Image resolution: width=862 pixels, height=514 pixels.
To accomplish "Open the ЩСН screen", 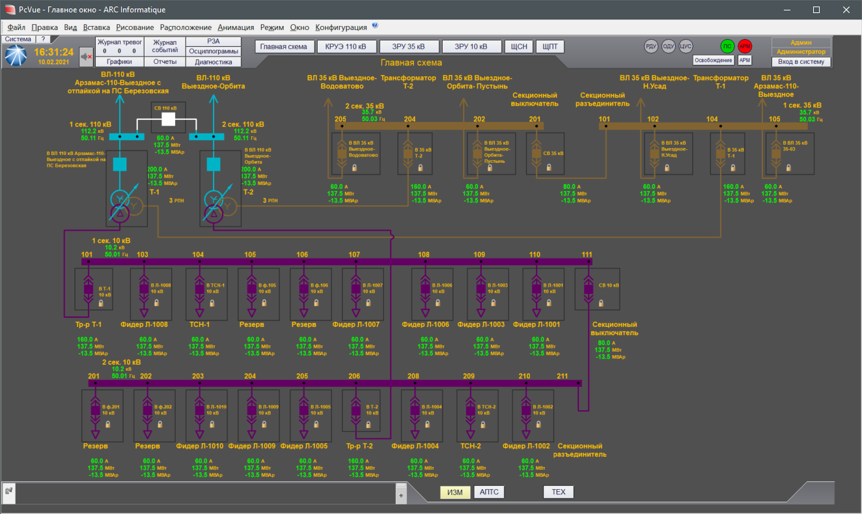I will click(x=519, y=47).
